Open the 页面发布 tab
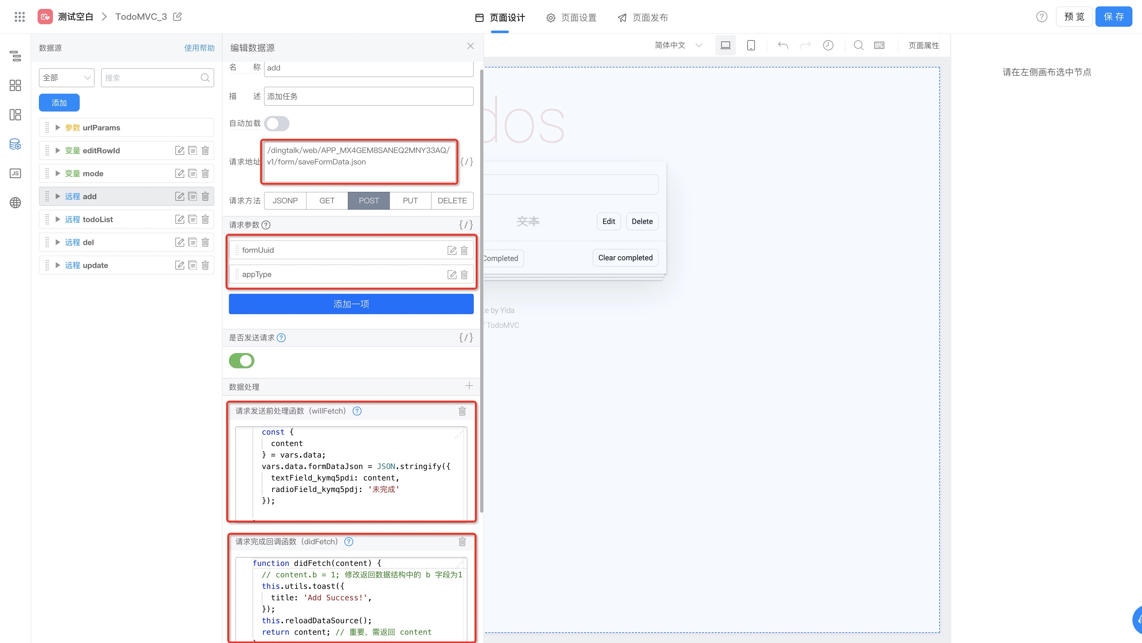Viewport: 1142px width, 643px height. click(x=643, y=18)
